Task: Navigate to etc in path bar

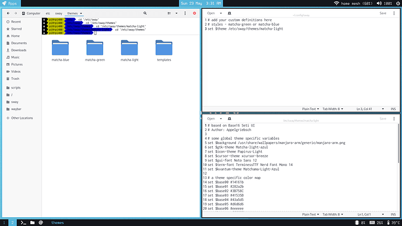Action: [48, 13]
